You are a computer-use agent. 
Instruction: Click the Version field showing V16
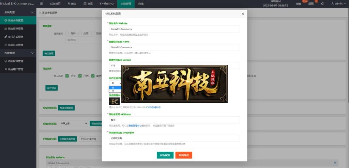(174, 66)
